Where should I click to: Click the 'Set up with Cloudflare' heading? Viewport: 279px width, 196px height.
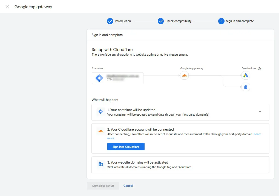[112, 50]
